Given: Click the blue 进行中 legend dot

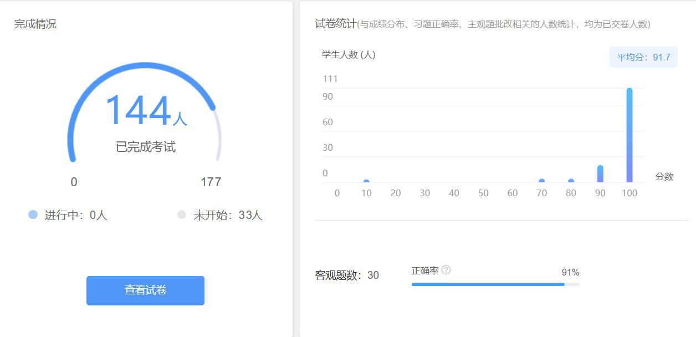Looking at the screenshot, I should pyautogui.click(x=33, y=215).
